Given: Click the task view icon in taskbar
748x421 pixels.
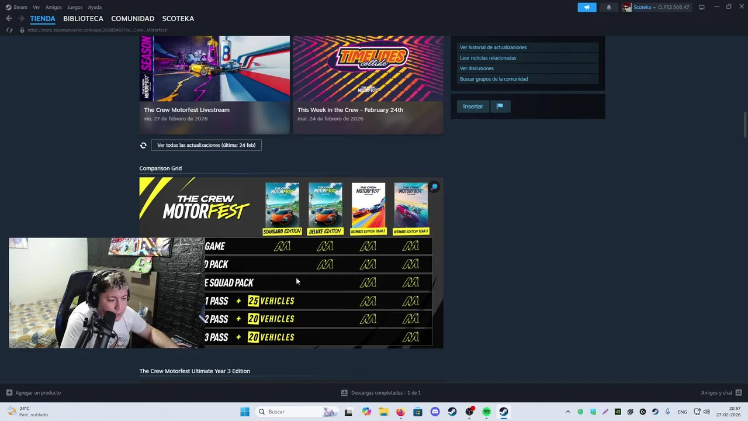Looking at the screenshot, I should pos(348,412).
